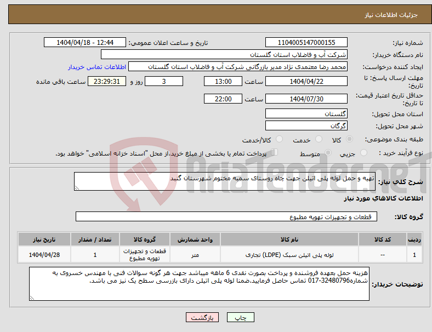Click the تاریخ نیاز column header
This screenshot has height=332, width=432.
(x=44, y=239)
